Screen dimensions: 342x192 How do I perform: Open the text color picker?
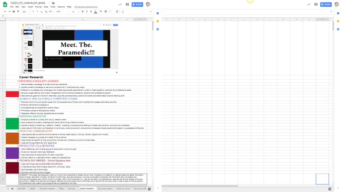(96, 12)
